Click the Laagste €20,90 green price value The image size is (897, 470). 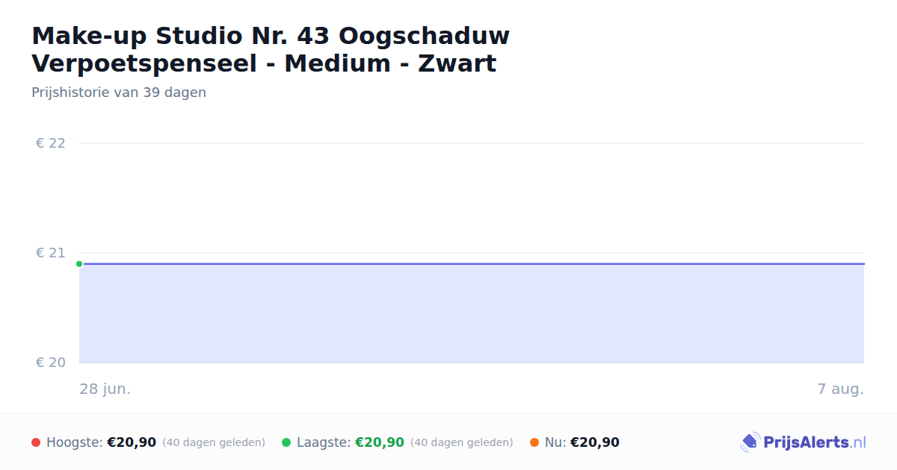pyautogui.click(x=380, y=442)
